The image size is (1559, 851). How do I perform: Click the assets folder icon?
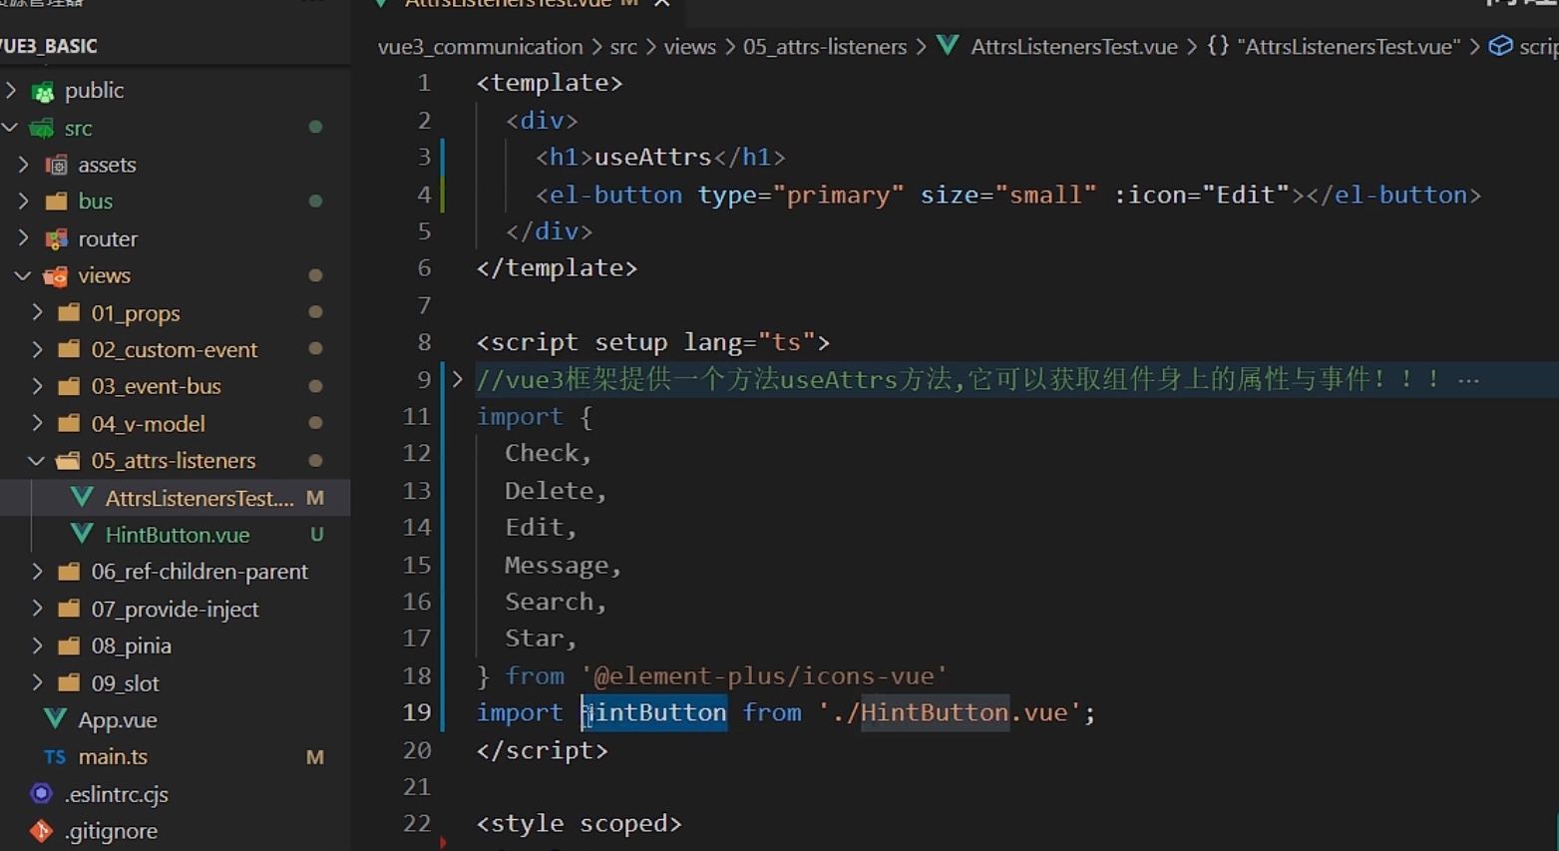[57, 165]
